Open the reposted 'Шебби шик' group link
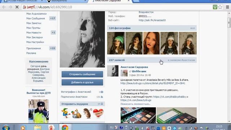 coord(139,71)
